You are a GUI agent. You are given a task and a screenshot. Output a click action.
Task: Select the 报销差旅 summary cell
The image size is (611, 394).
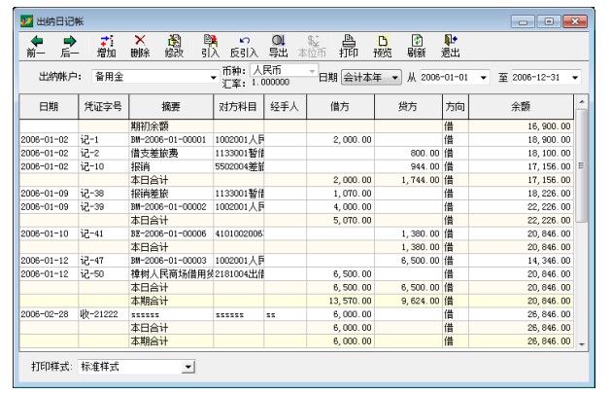click(x=171, y=194)
